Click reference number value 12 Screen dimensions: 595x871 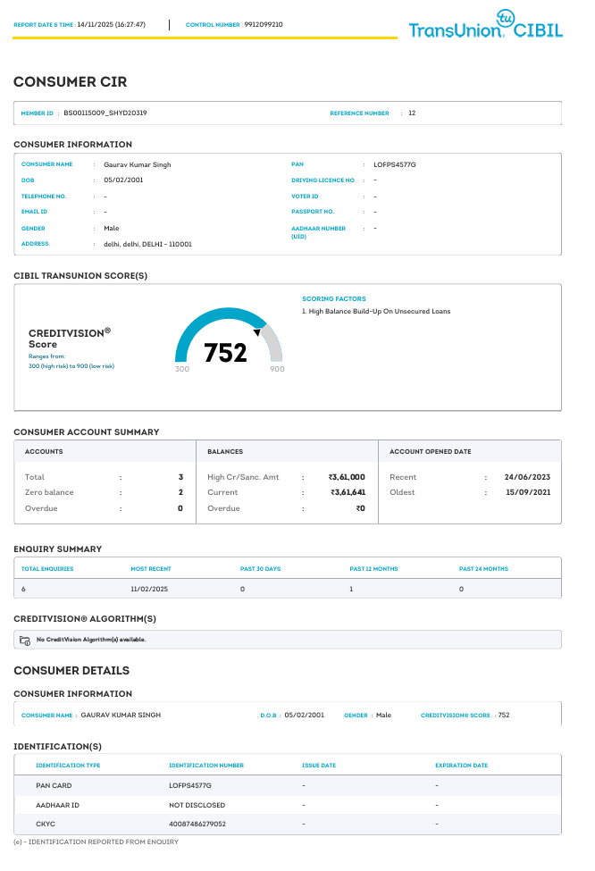point(412,113)
